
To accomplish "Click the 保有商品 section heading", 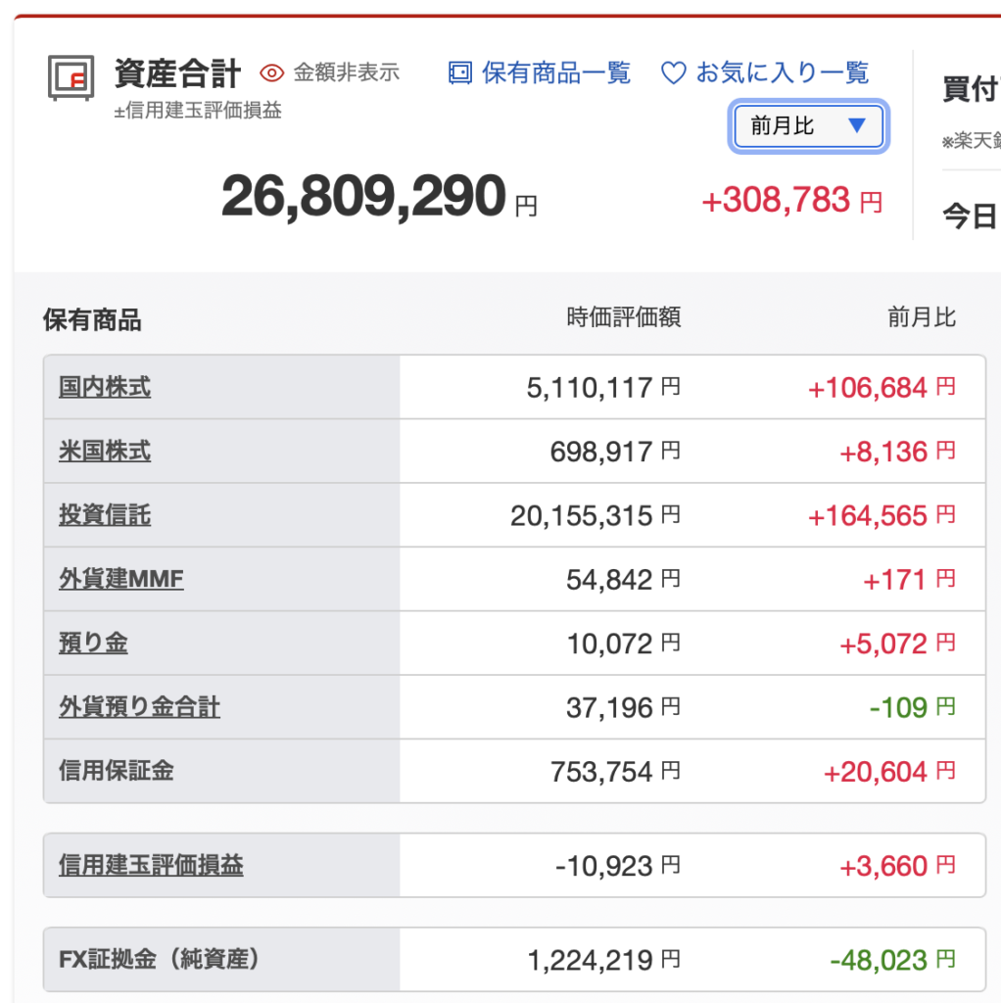I will 92,319.
